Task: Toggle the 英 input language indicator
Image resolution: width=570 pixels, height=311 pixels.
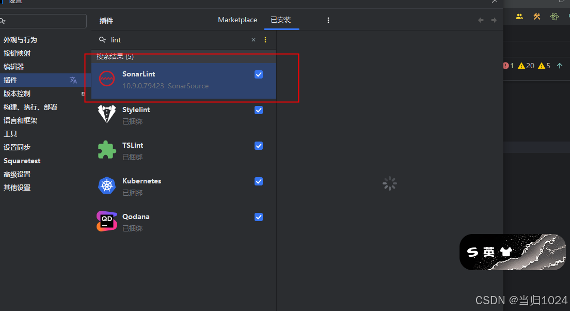Action: pos(489,252)
